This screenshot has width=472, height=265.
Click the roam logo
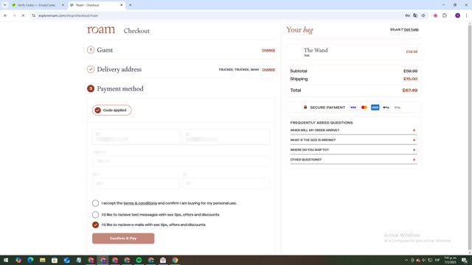[x=101, y=29]
